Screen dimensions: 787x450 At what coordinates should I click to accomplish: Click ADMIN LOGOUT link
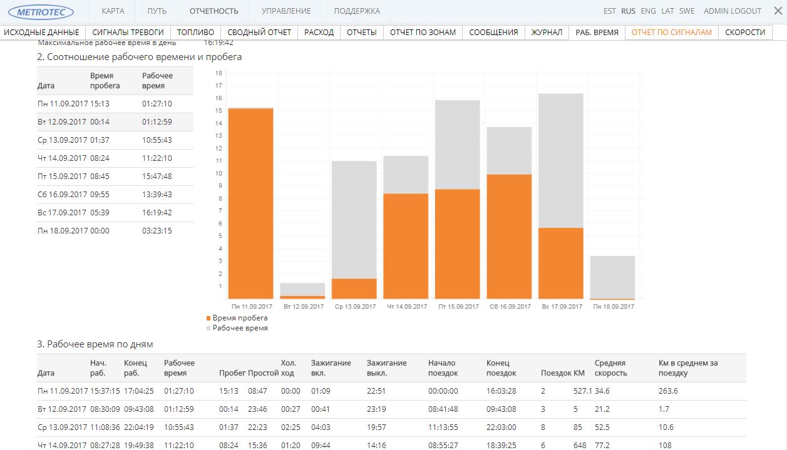click(732, 11)
